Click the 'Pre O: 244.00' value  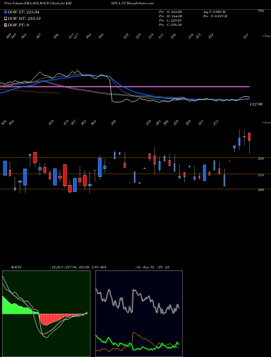(170, 12)
